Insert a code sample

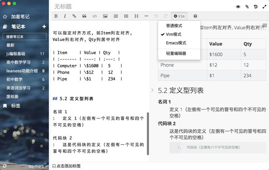[94, 16]
